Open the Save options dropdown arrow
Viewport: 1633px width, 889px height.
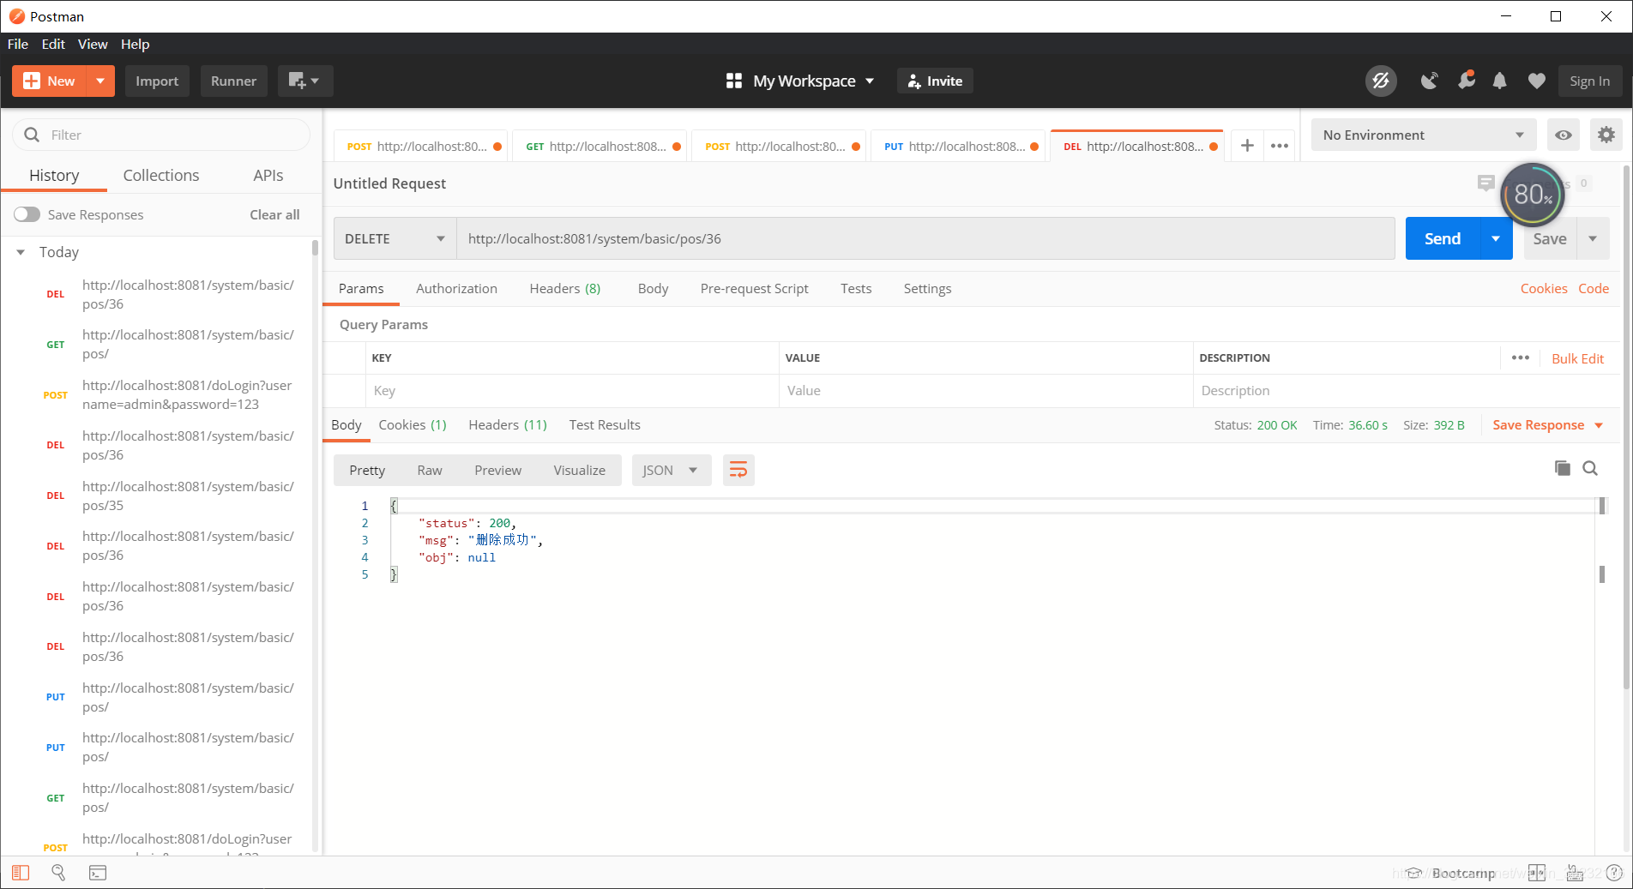coord(1593,238)
